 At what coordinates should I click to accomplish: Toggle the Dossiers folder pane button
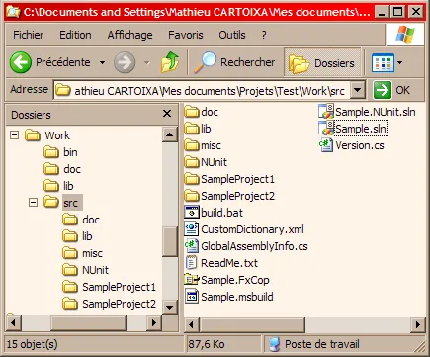coord(322,62)
